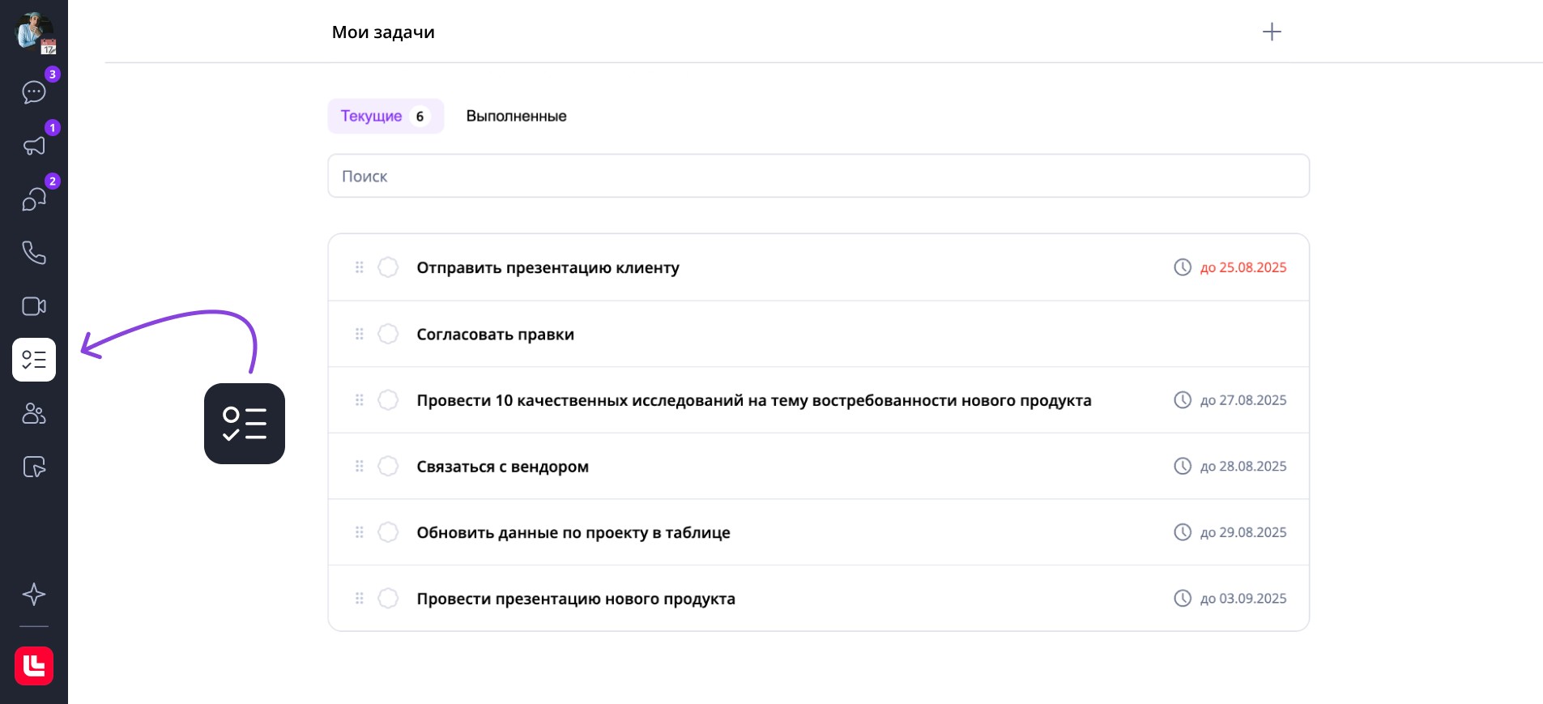Click overdue date 'до 25.08.2025'

1242,267
